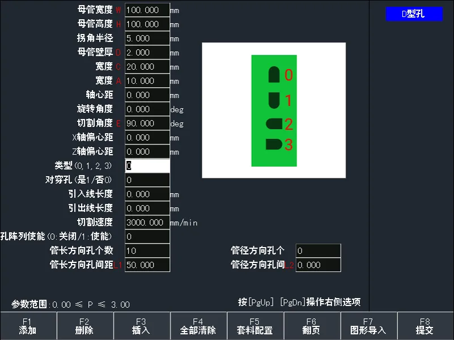Select the 管长方向孔个数 field
Screen dimensions: 454x340
point(147,251)
